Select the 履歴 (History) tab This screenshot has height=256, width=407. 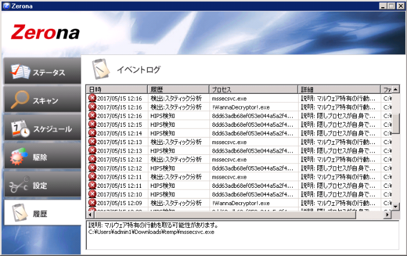point(42,212)
